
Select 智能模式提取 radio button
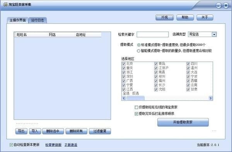(139, 51)
